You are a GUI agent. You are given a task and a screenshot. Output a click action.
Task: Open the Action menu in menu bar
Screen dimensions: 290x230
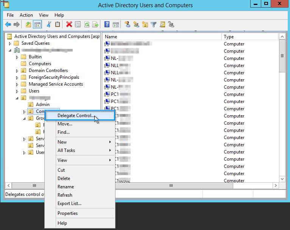tap(26, 15)
